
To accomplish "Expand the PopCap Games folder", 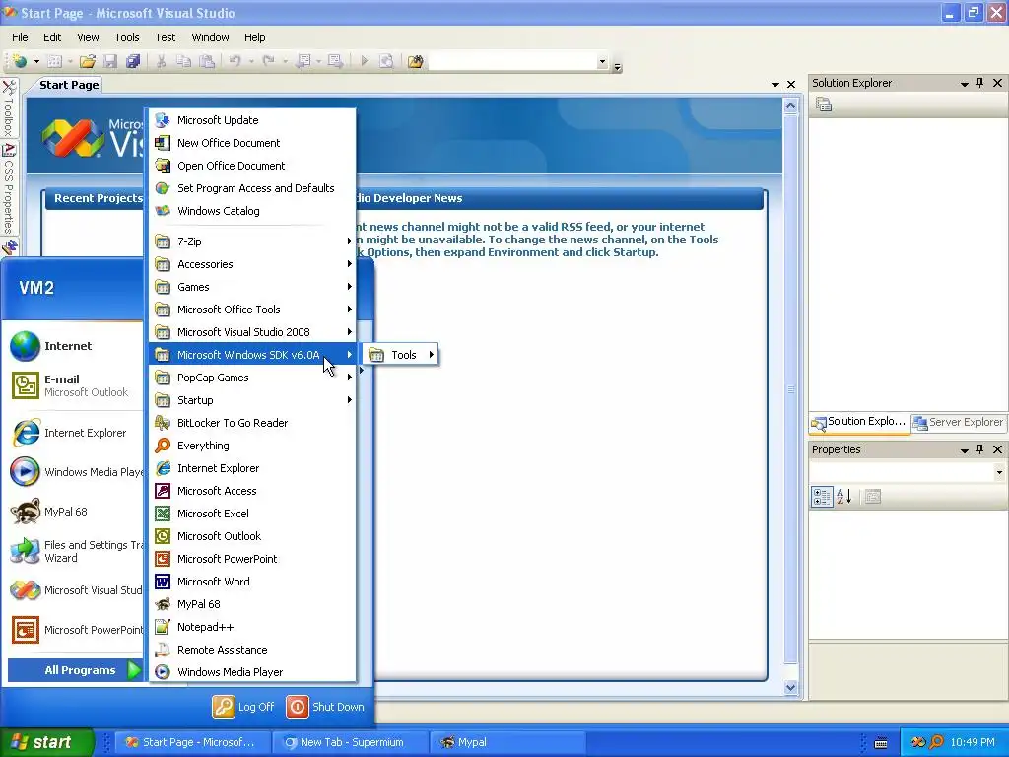I will 252,378.
